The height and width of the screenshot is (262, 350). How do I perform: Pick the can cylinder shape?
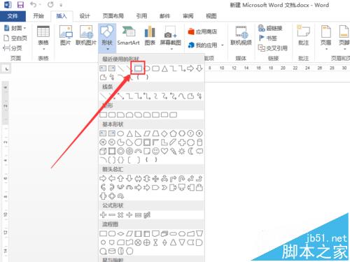tap(199, 143)
